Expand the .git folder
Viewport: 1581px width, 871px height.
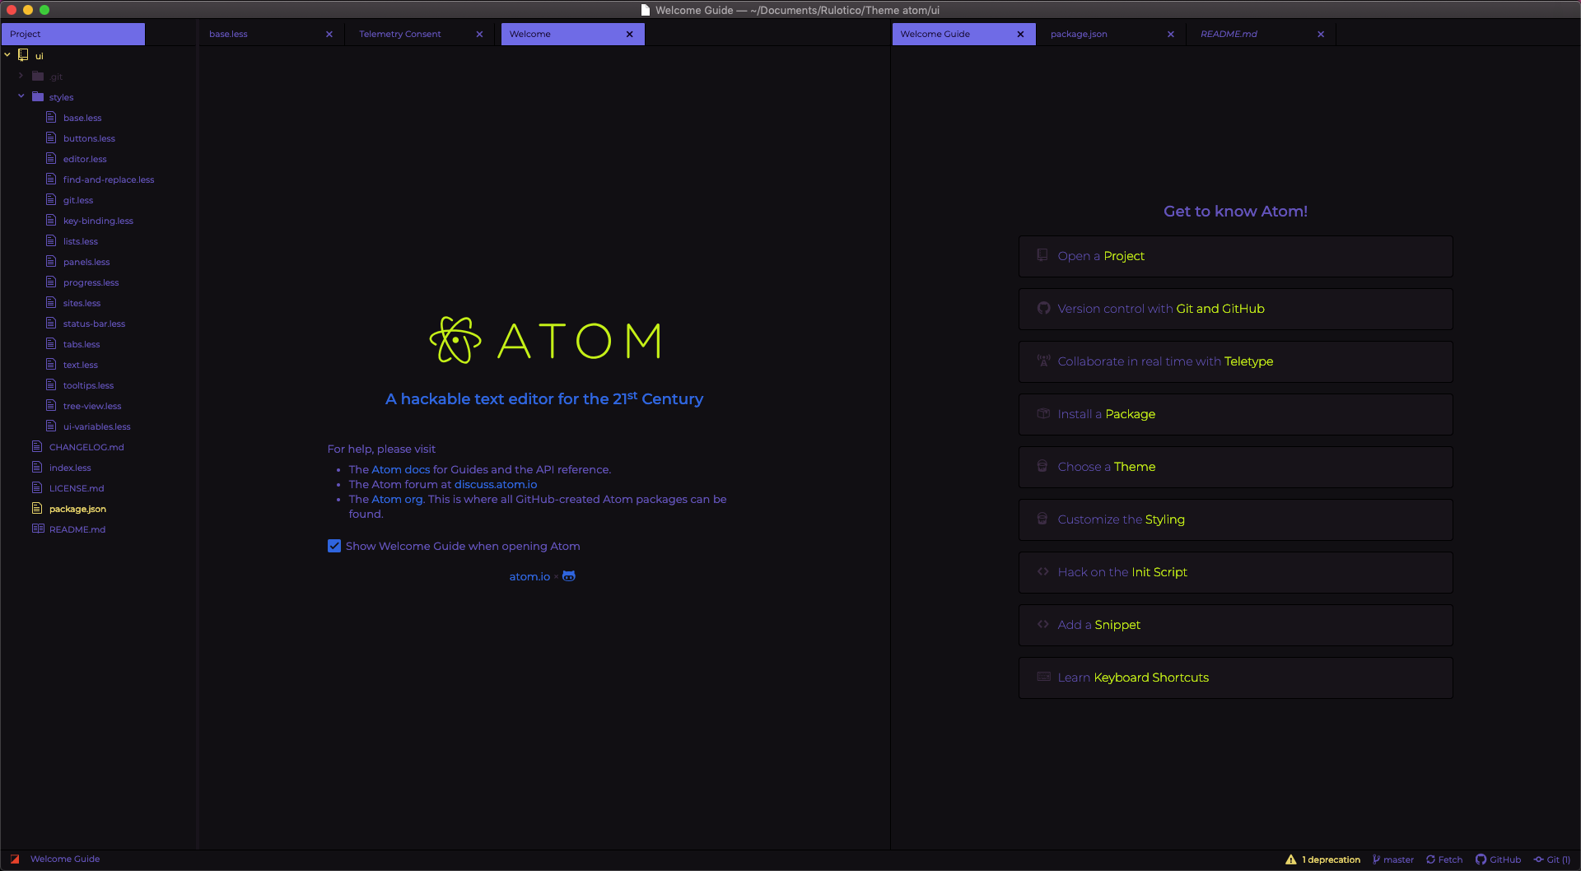tap(21, 76)
